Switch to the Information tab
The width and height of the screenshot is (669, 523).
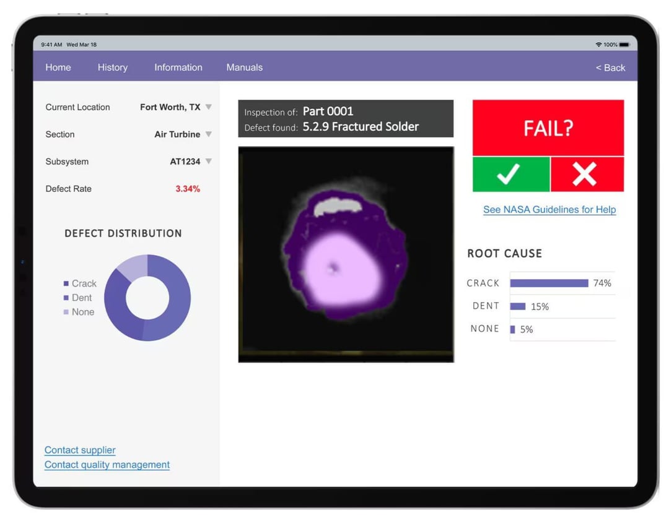click(178, 67)
